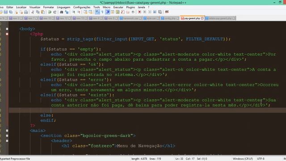Cut selection with the scissors icon
286x161 pixels.
click(x=33, y=12)
